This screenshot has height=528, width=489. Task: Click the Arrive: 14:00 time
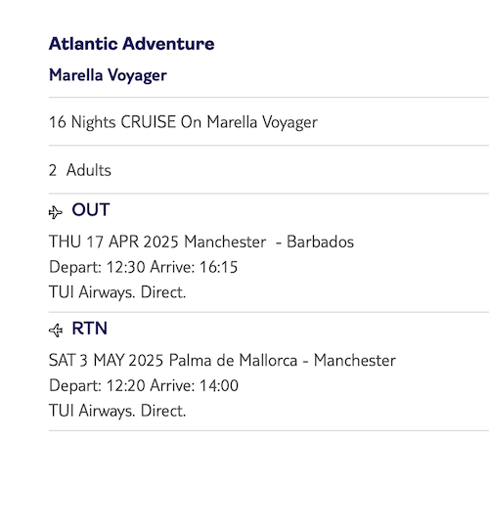point(195,385)
